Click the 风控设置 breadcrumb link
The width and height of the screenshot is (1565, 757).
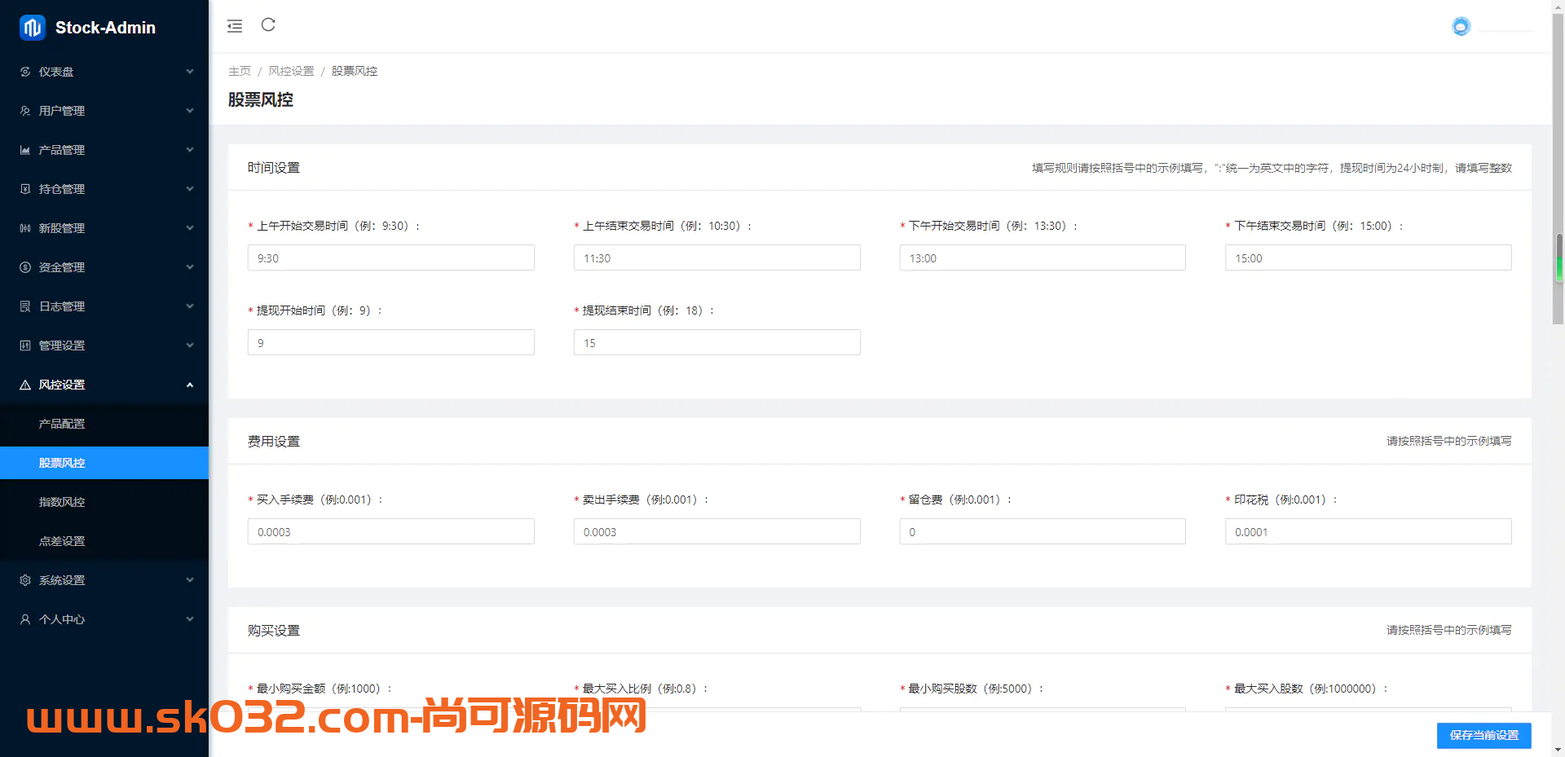point(291,71)
